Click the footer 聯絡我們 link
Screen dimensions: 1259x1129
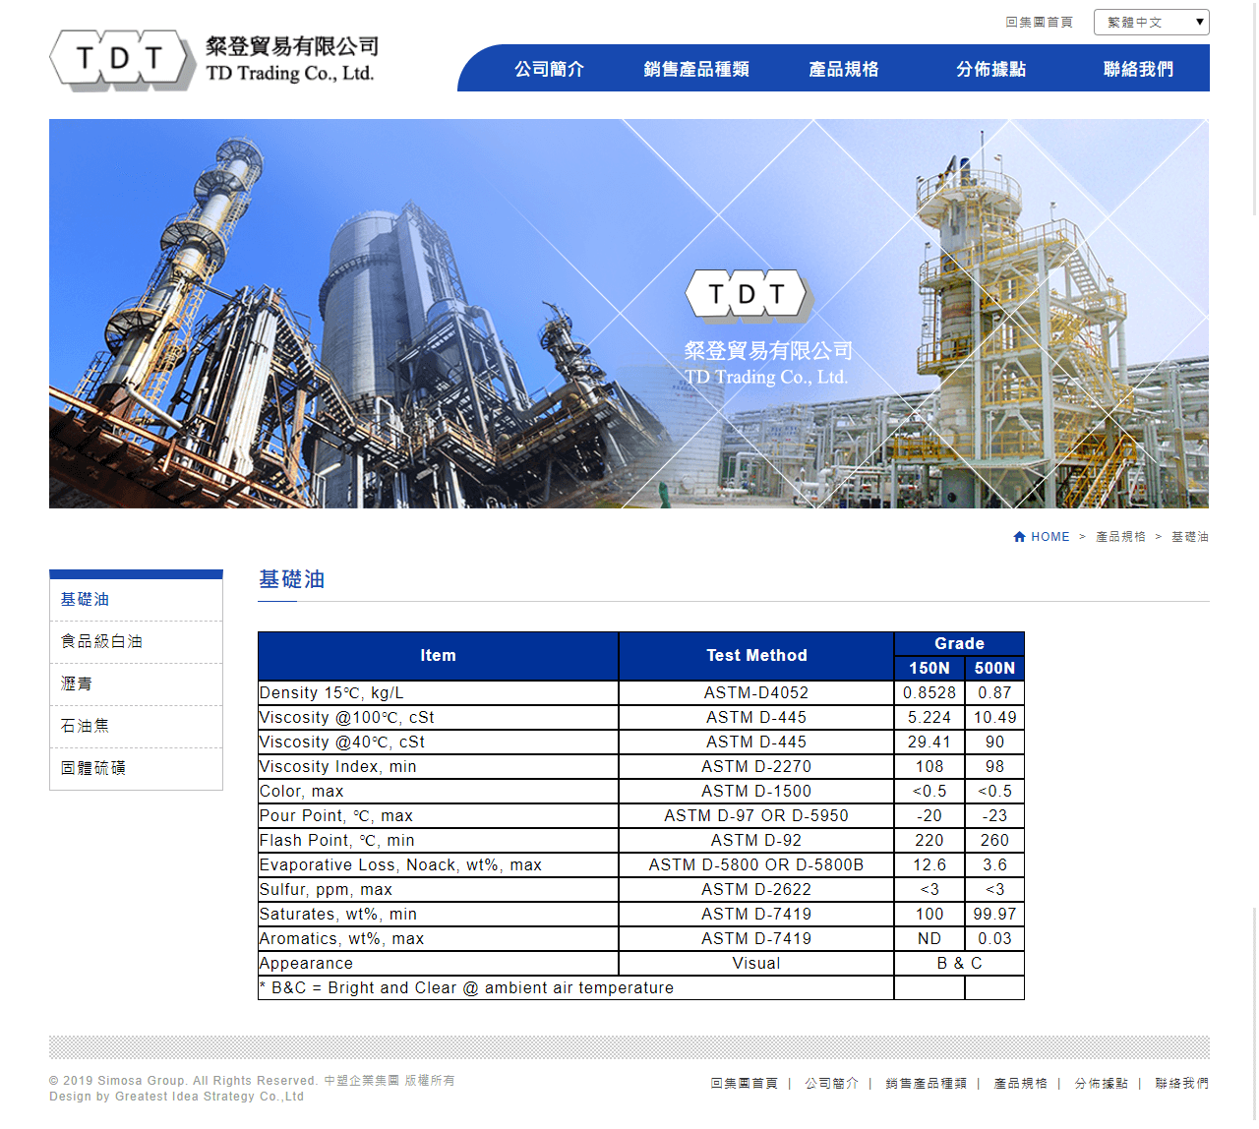[1181, 1084]
